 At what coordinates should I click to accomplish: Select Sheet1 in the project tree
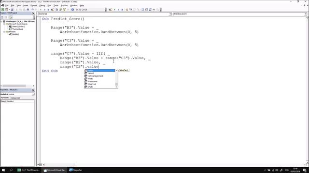coord(18,26)
